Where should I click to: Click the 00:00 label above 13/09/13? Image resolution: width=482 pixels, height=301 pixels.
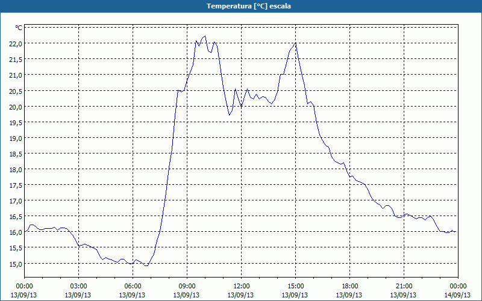pos(24,287)
